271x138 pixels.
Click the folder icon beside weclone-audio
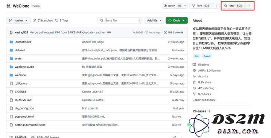[11, 67]
